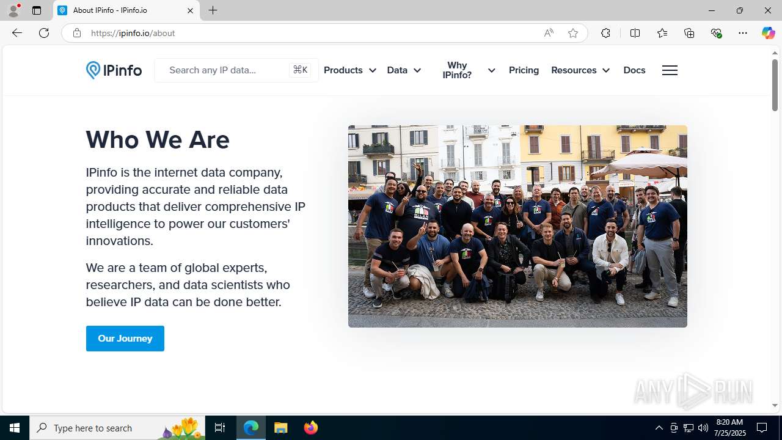Open the browser Extensions menu
Screen dimensions: 782x440
tap(605, 33)
